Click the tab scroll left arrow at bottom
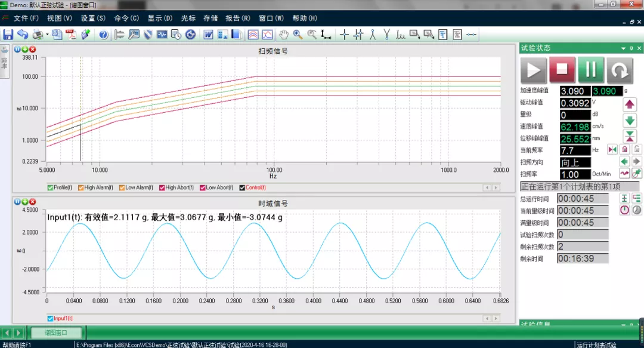This screenshot has width=644, height=348. [7, 332]
